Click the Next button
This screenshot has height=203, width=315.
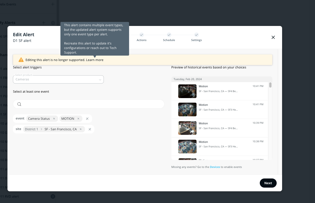(268, 183)
